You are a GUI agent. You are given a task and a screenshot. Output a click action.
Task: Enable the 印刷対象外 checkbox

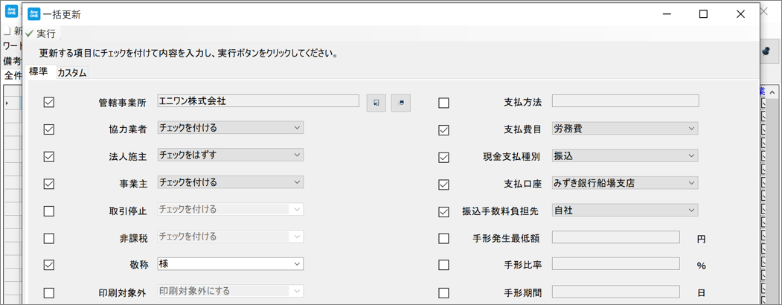(x=49, y=292)
